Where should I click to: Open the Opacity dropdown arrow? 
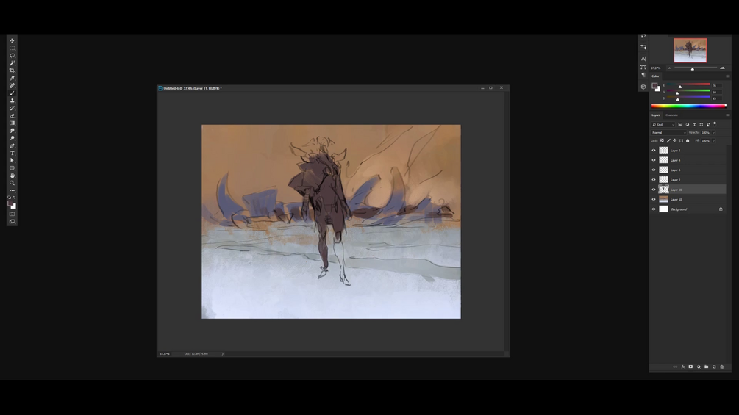713,133
